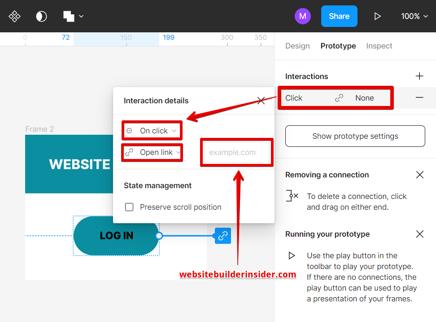This screenshot has height=322, width=436.
Task: Remove the Click interaction using the minus icon
Action: click(419, 97)
